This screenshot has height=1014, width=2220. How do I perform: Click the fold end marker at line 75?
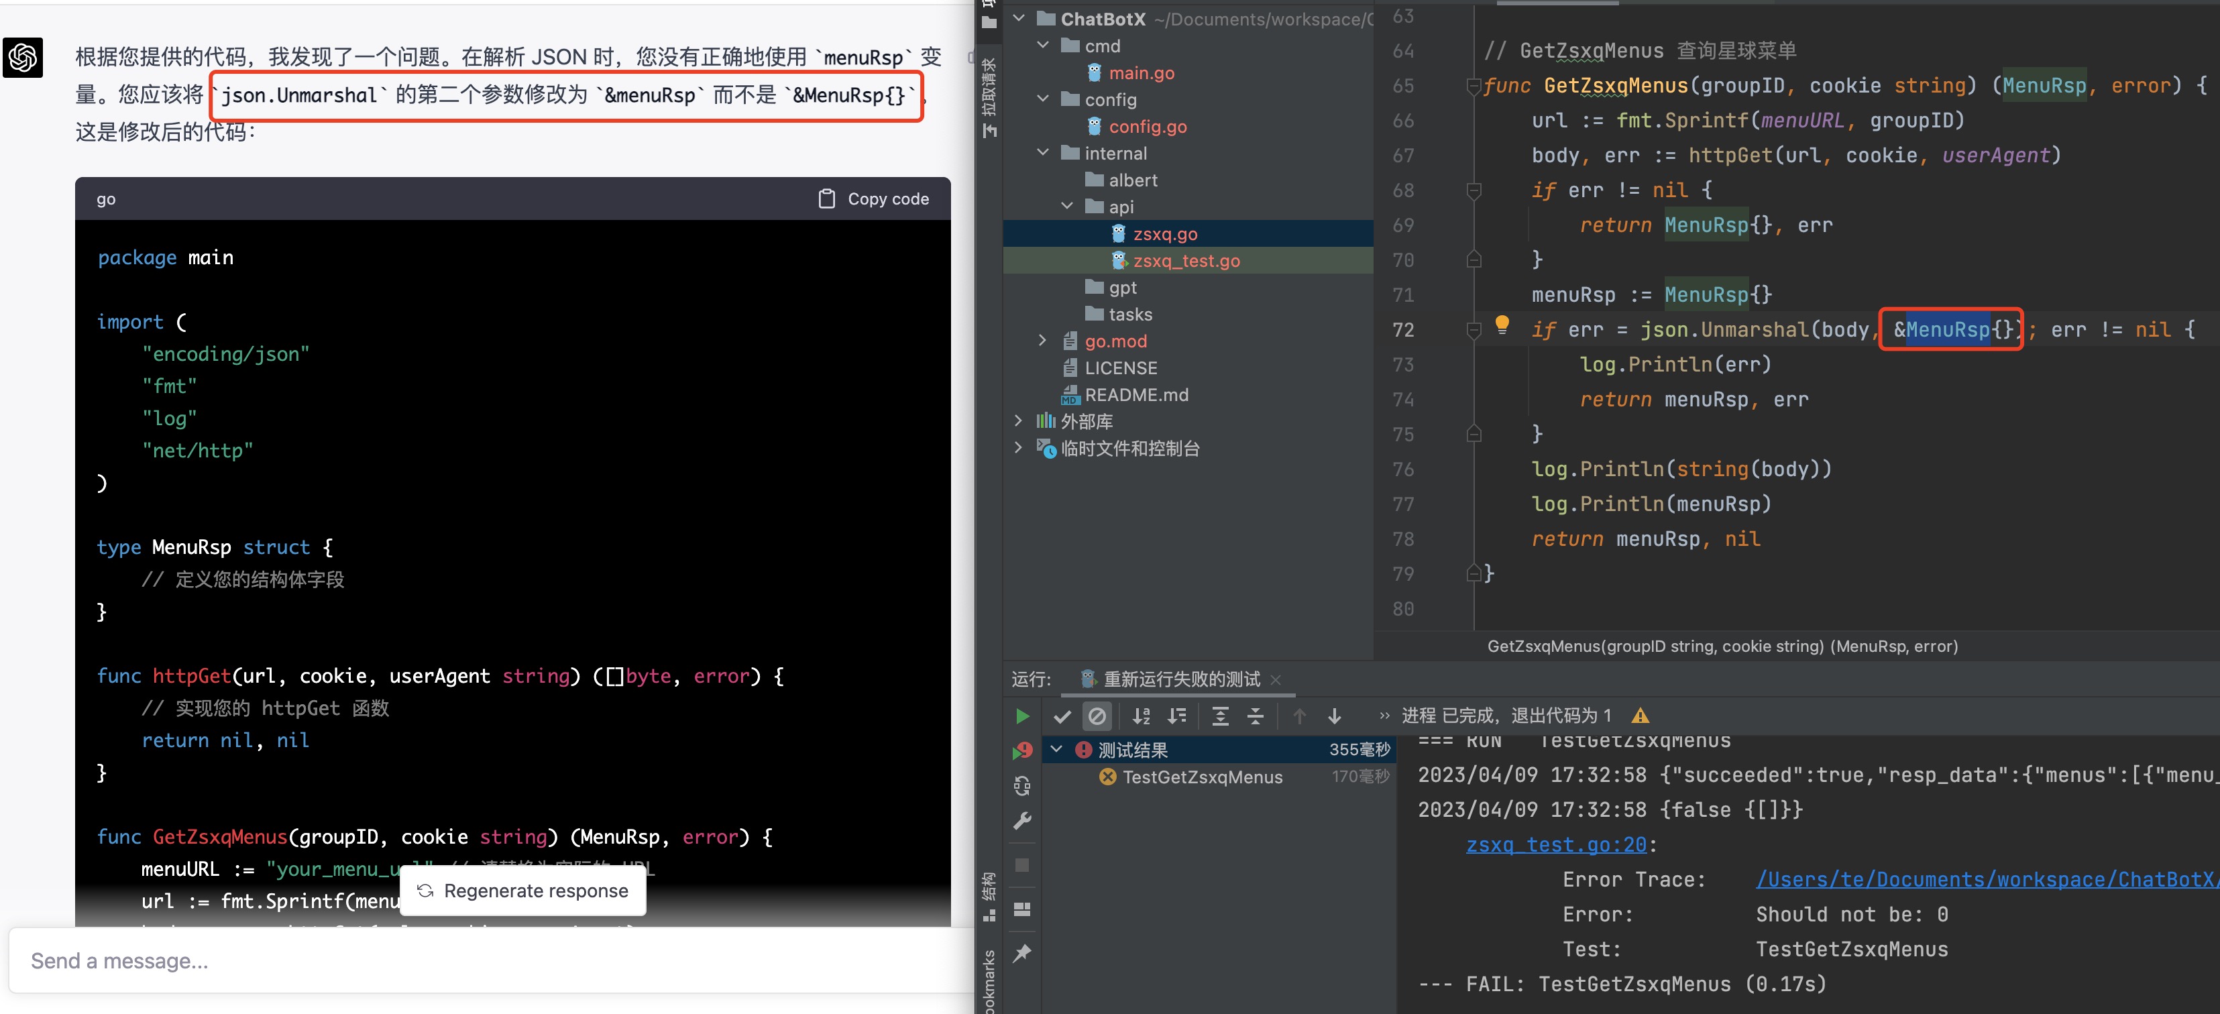click(1474, 433)
